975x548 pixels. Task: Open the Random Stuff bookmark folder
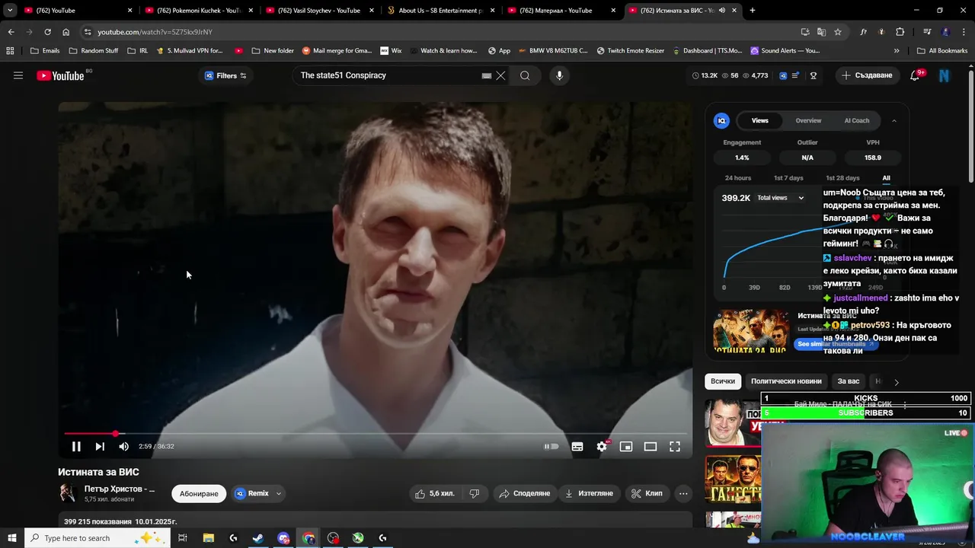pos(94,51)
